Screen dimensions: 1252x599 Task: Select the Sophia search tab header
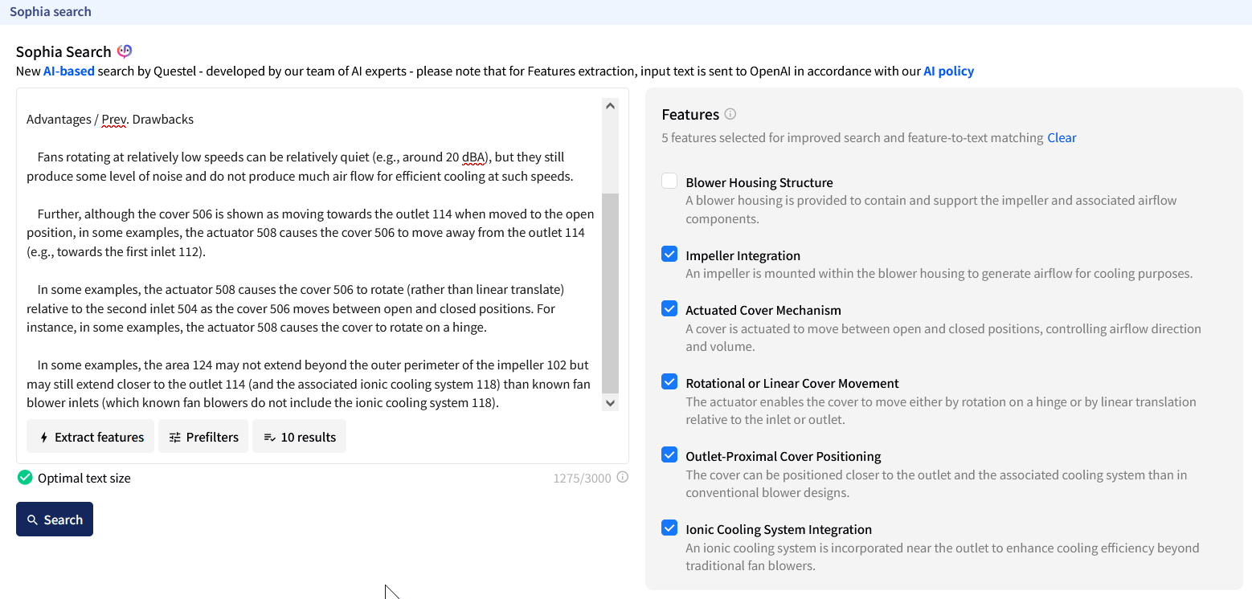click(51, 12)
